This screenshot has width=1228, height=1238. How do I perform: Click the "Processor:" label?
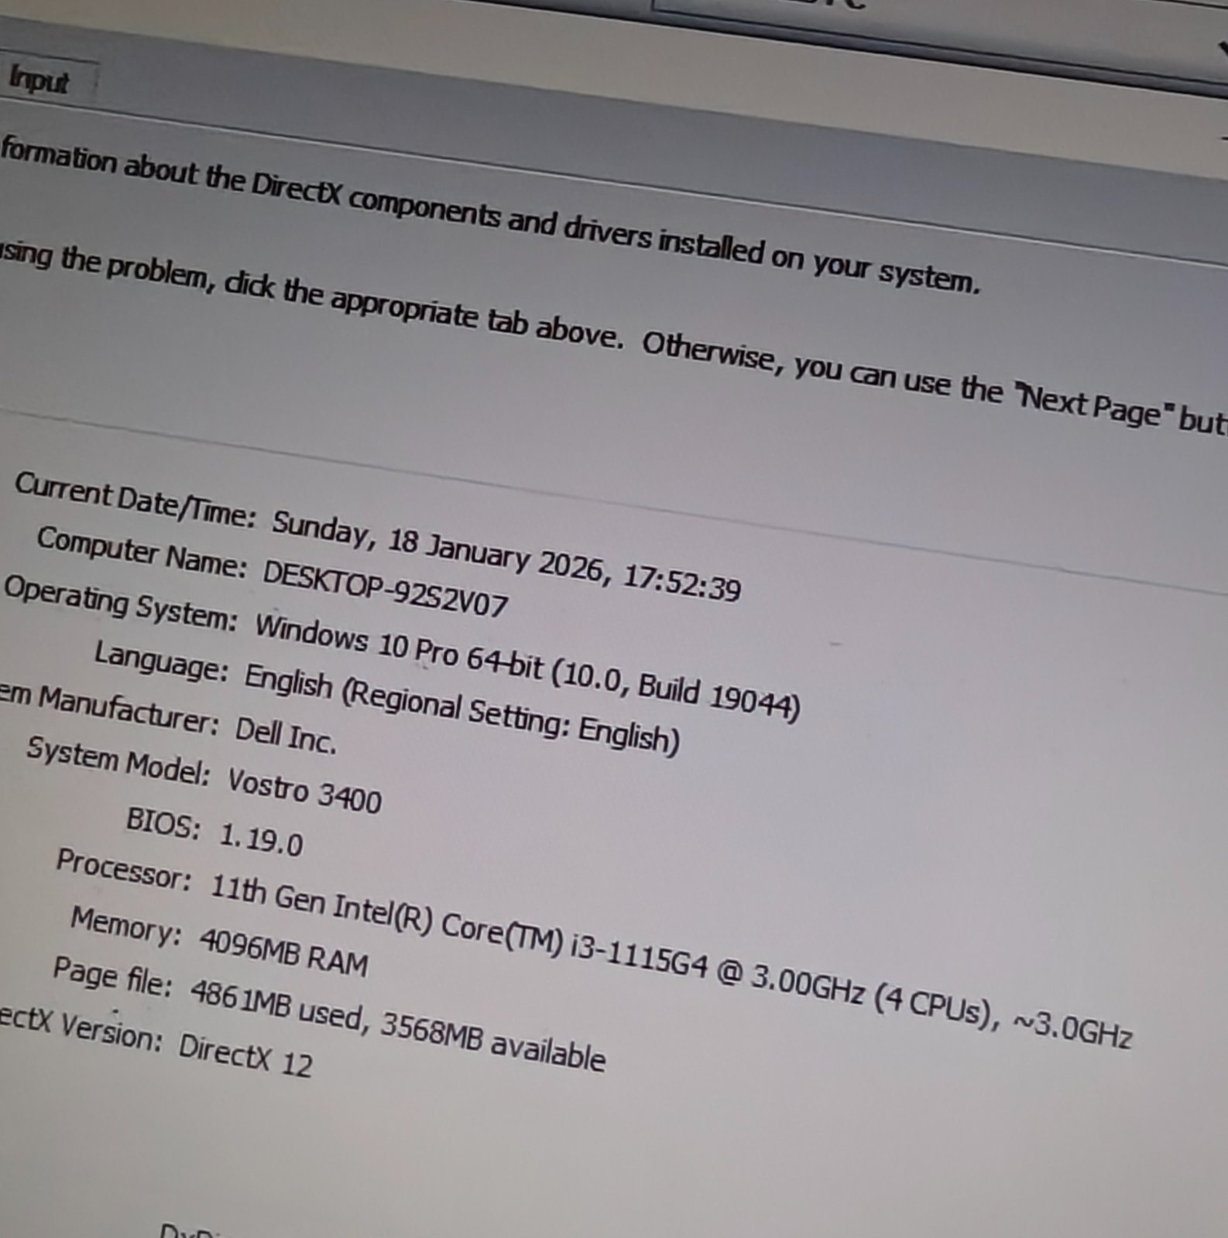123,870
